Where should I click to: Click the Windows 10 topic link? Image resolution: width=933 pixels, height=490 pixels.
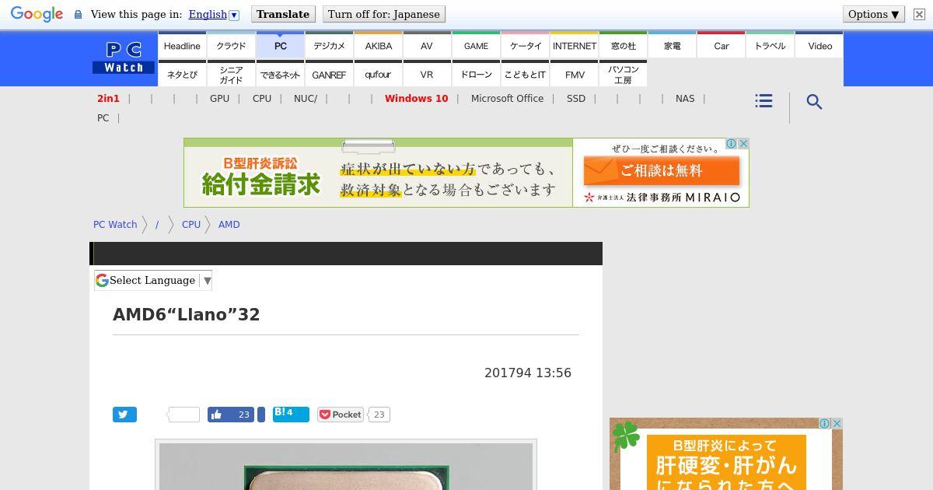(x=416, y=99)
